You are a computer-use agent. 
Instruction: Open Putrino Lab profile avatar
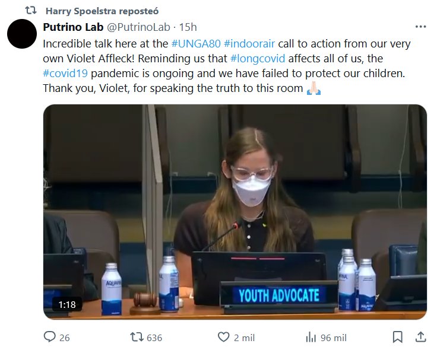(24, 34)
